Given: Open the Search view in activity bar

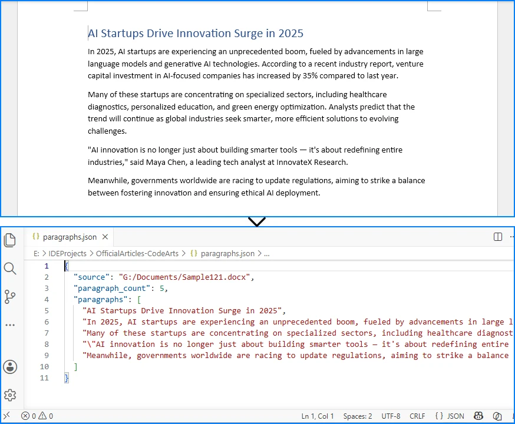Looking at the screenshot, I should [x=10, y=269].
